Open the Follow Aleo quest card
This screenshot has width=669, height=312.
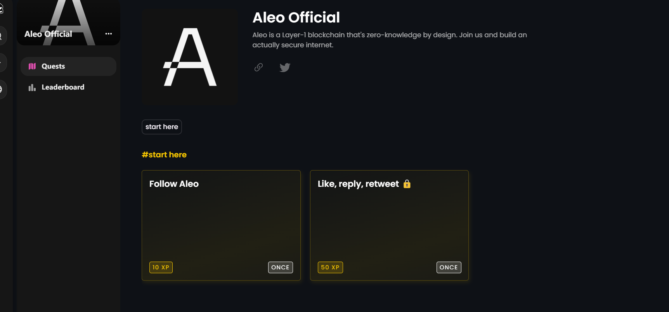click(221, 225)
